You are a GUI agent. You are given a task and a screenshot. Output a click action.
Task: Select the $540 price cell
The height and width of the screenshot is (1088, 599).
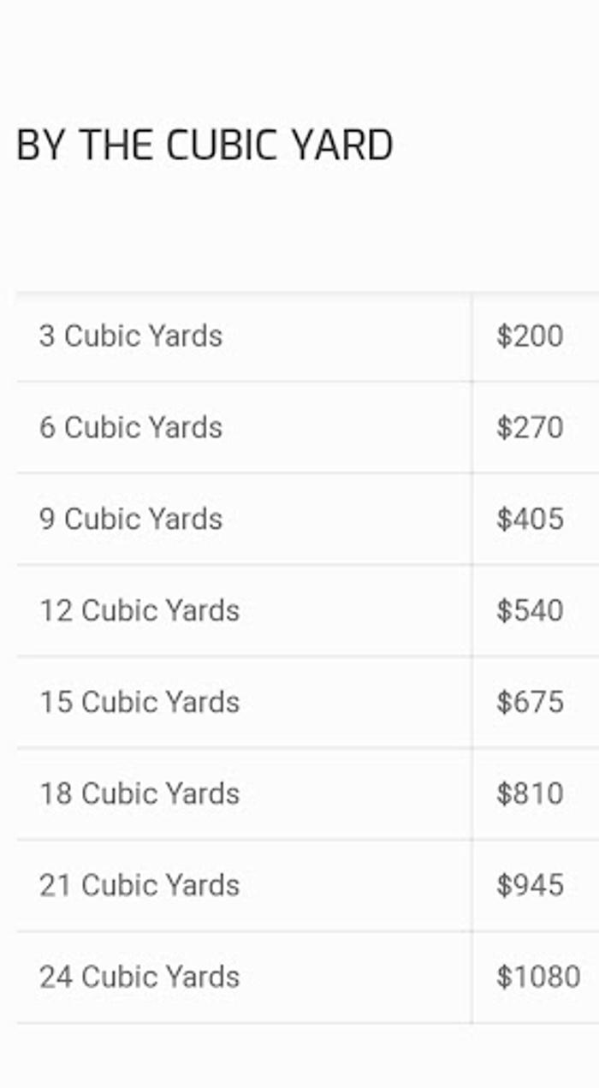pyautogui.click(x=530, y=610)
